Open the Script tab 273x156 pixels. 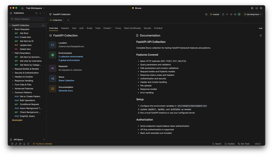(x=89, y=28)
